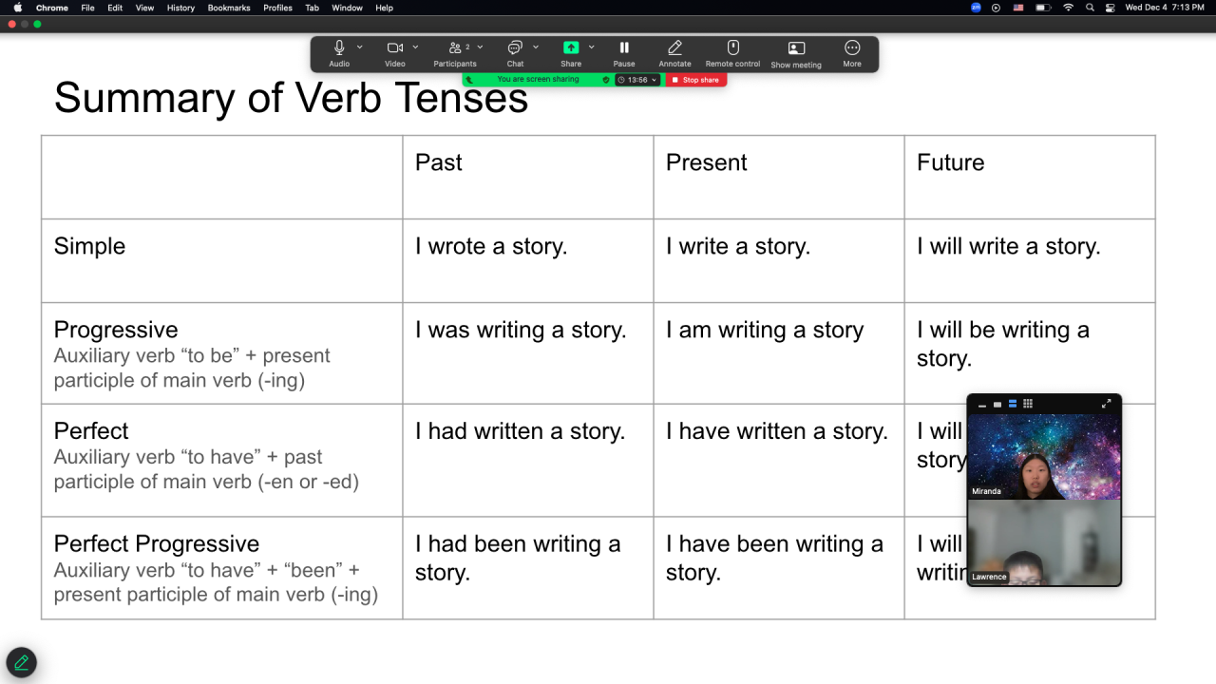This screenshot has height=684, width=1216.
Task: Open the Zoom Chat window
Action: point(515,47)
